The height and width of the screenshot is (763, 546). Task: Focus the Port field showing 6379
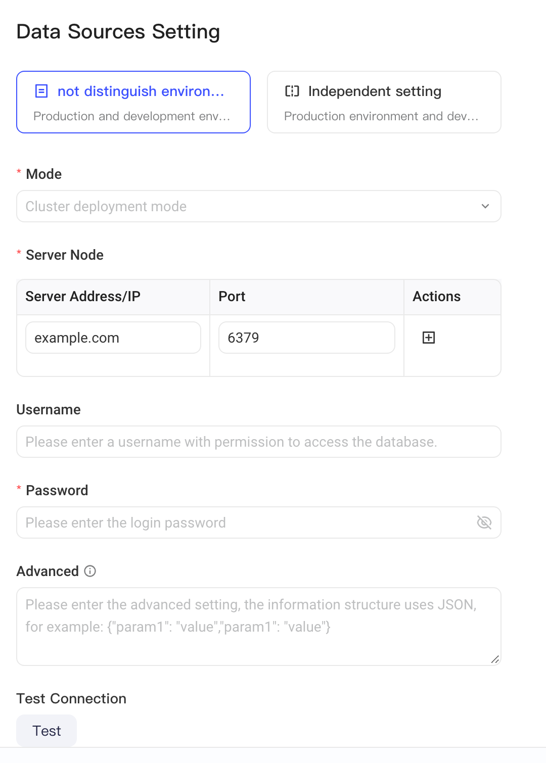click(307, 338)
